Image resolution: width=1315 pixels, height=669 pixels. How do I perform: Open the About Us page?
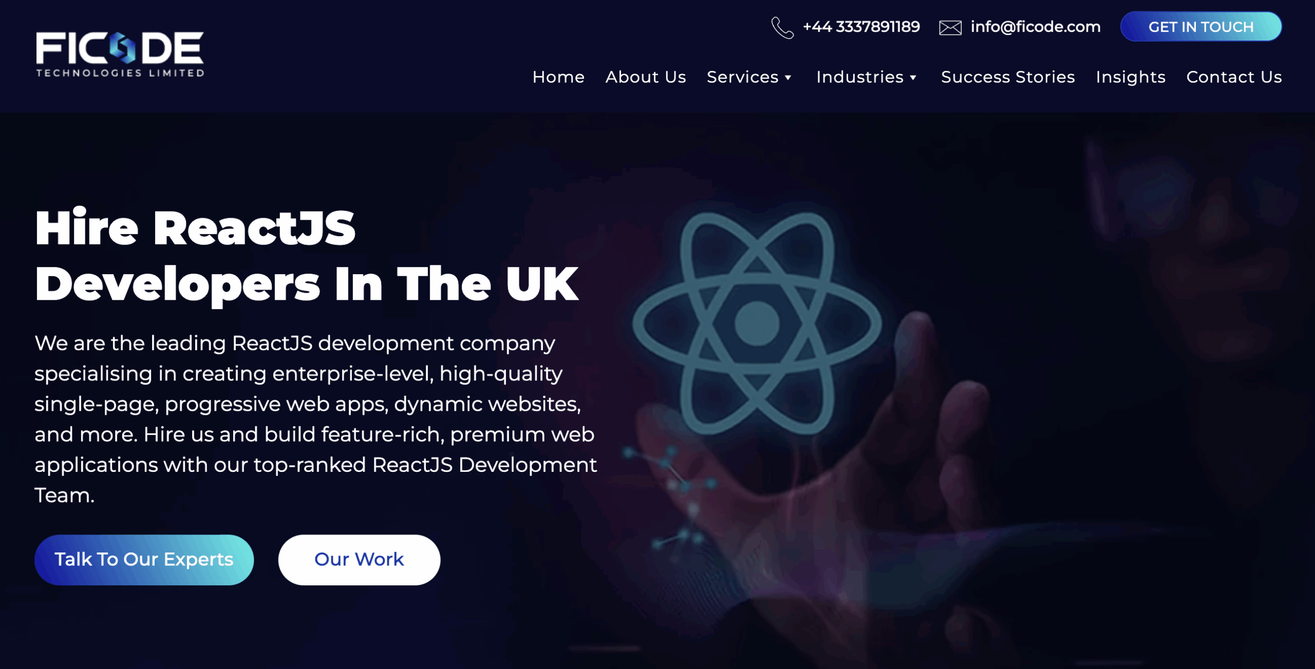pos(646,77)
